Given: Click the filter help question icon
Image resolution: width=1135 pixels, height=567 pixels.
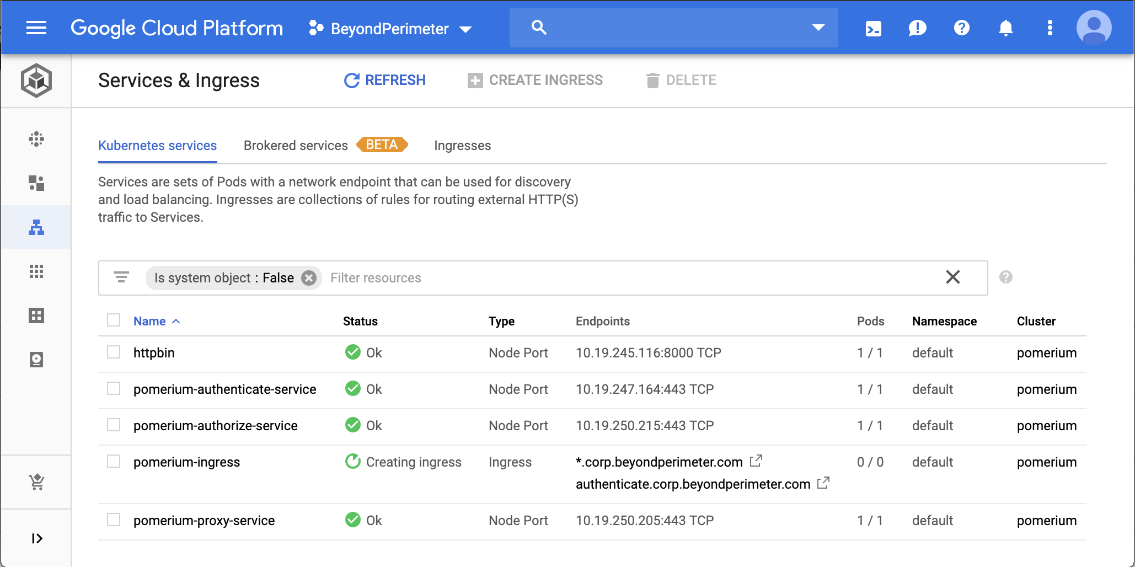Looking at the screenshot, I should (1006, 277).
